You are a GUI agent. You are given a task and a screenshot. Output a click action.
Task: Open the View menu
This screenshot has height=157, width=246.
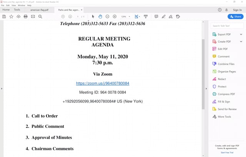[14, 5]
